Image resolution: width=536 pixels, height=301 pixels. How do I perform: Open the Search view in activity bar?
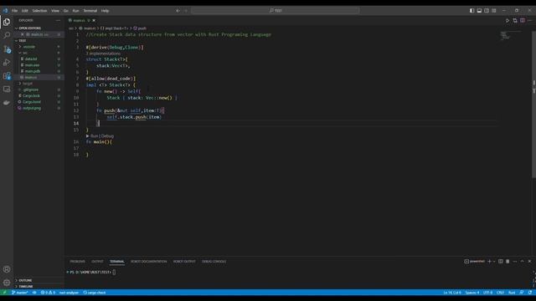pyautogui.click(x=7, y=35)
